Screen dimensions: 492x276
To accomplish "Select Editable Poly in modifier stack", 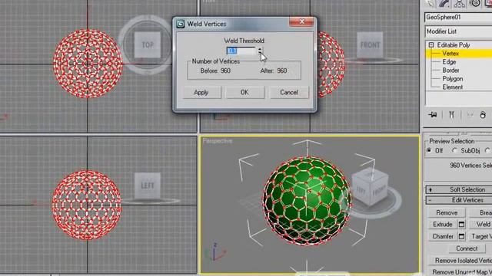I will (x=453, y=45).
